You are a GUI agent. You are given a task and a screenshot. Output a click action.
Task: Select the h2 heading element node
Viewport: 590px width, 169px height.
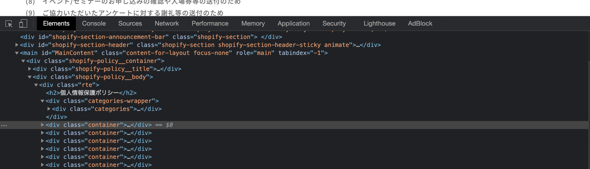point(91,93)
